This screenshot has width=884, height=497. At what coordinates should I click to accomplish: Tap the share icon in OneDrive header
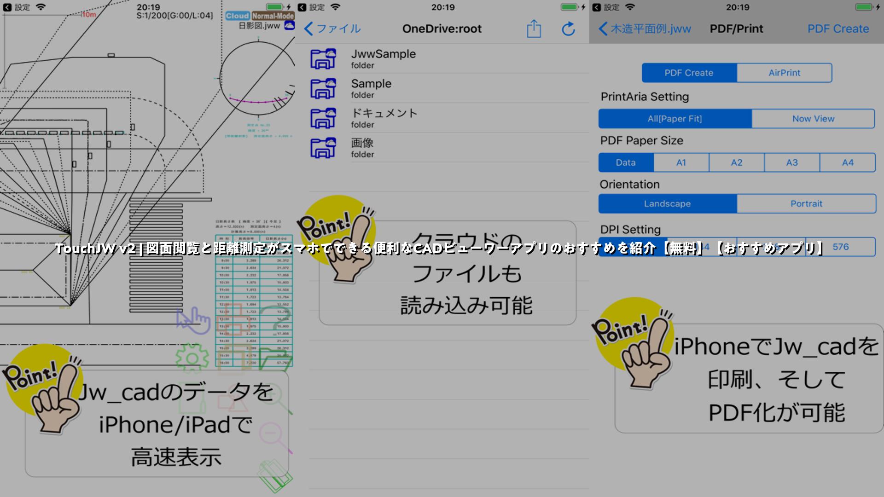[x=534, y=29]
